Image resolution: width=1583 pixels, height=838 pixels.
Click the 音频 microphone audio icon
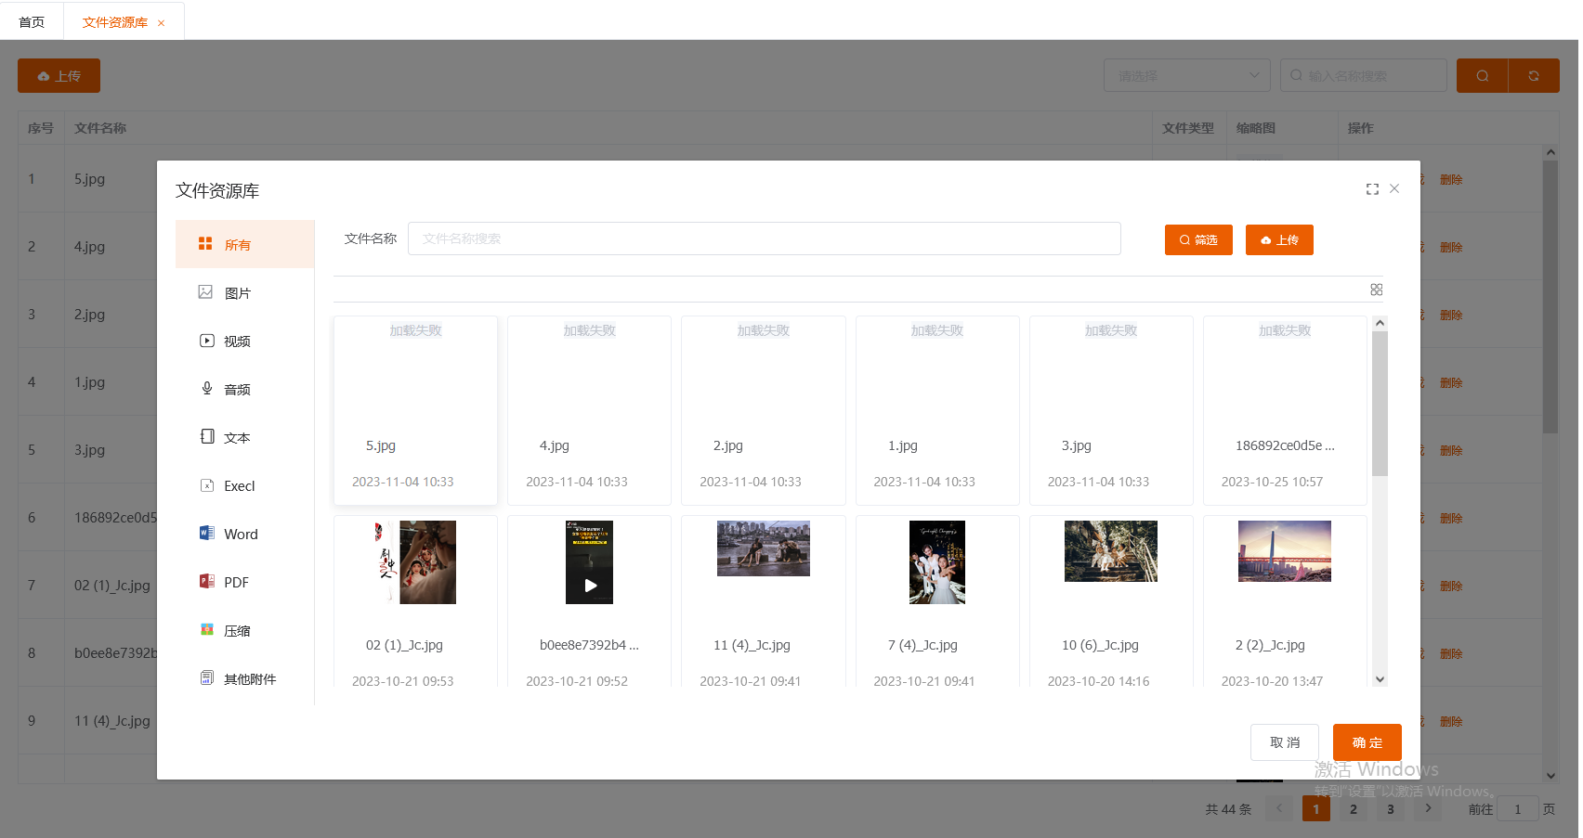[206, 389]
